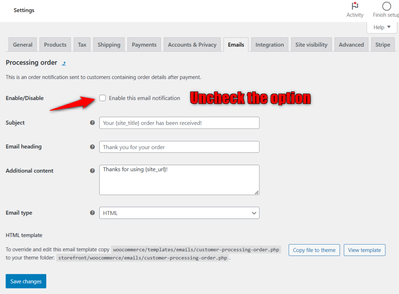
Task: Click inside the Subject input field
Action: click(x=179, y=123)
